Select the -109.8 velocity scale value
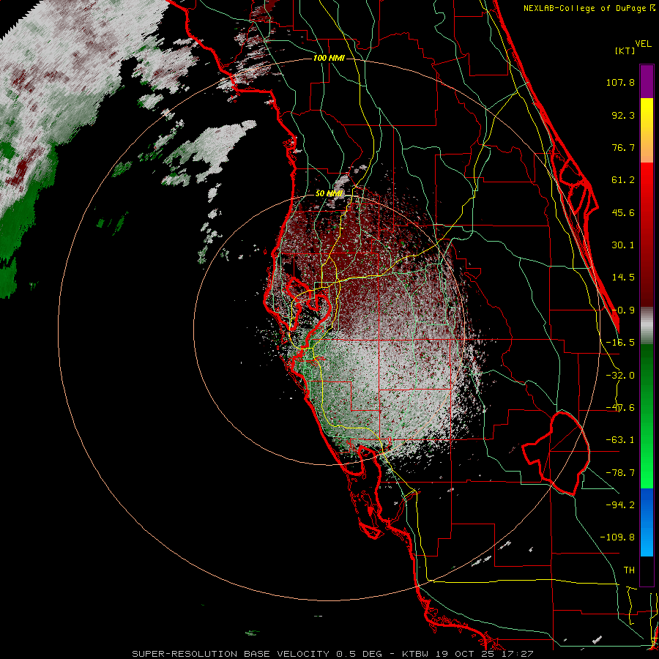The width and height of the screenshot is (659, 659). (x=617, y=537)
